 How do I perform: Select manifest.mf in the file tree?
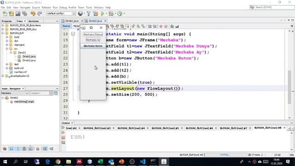(x=20, y=72)
